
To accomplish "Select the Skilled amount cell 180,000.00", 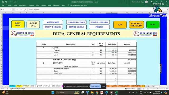I will click(x=127, y=53).
